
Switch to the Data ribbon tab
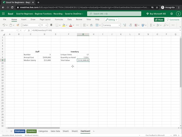69,19
